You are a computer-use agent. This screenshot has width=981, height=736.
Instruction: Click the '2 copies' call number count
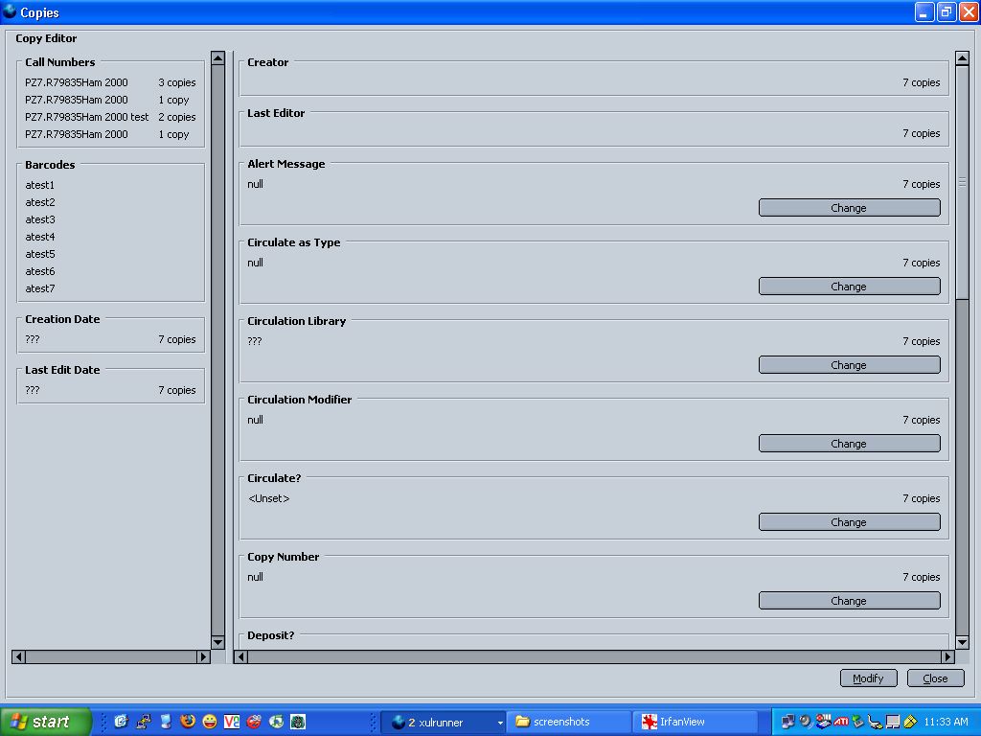[177, 117]
